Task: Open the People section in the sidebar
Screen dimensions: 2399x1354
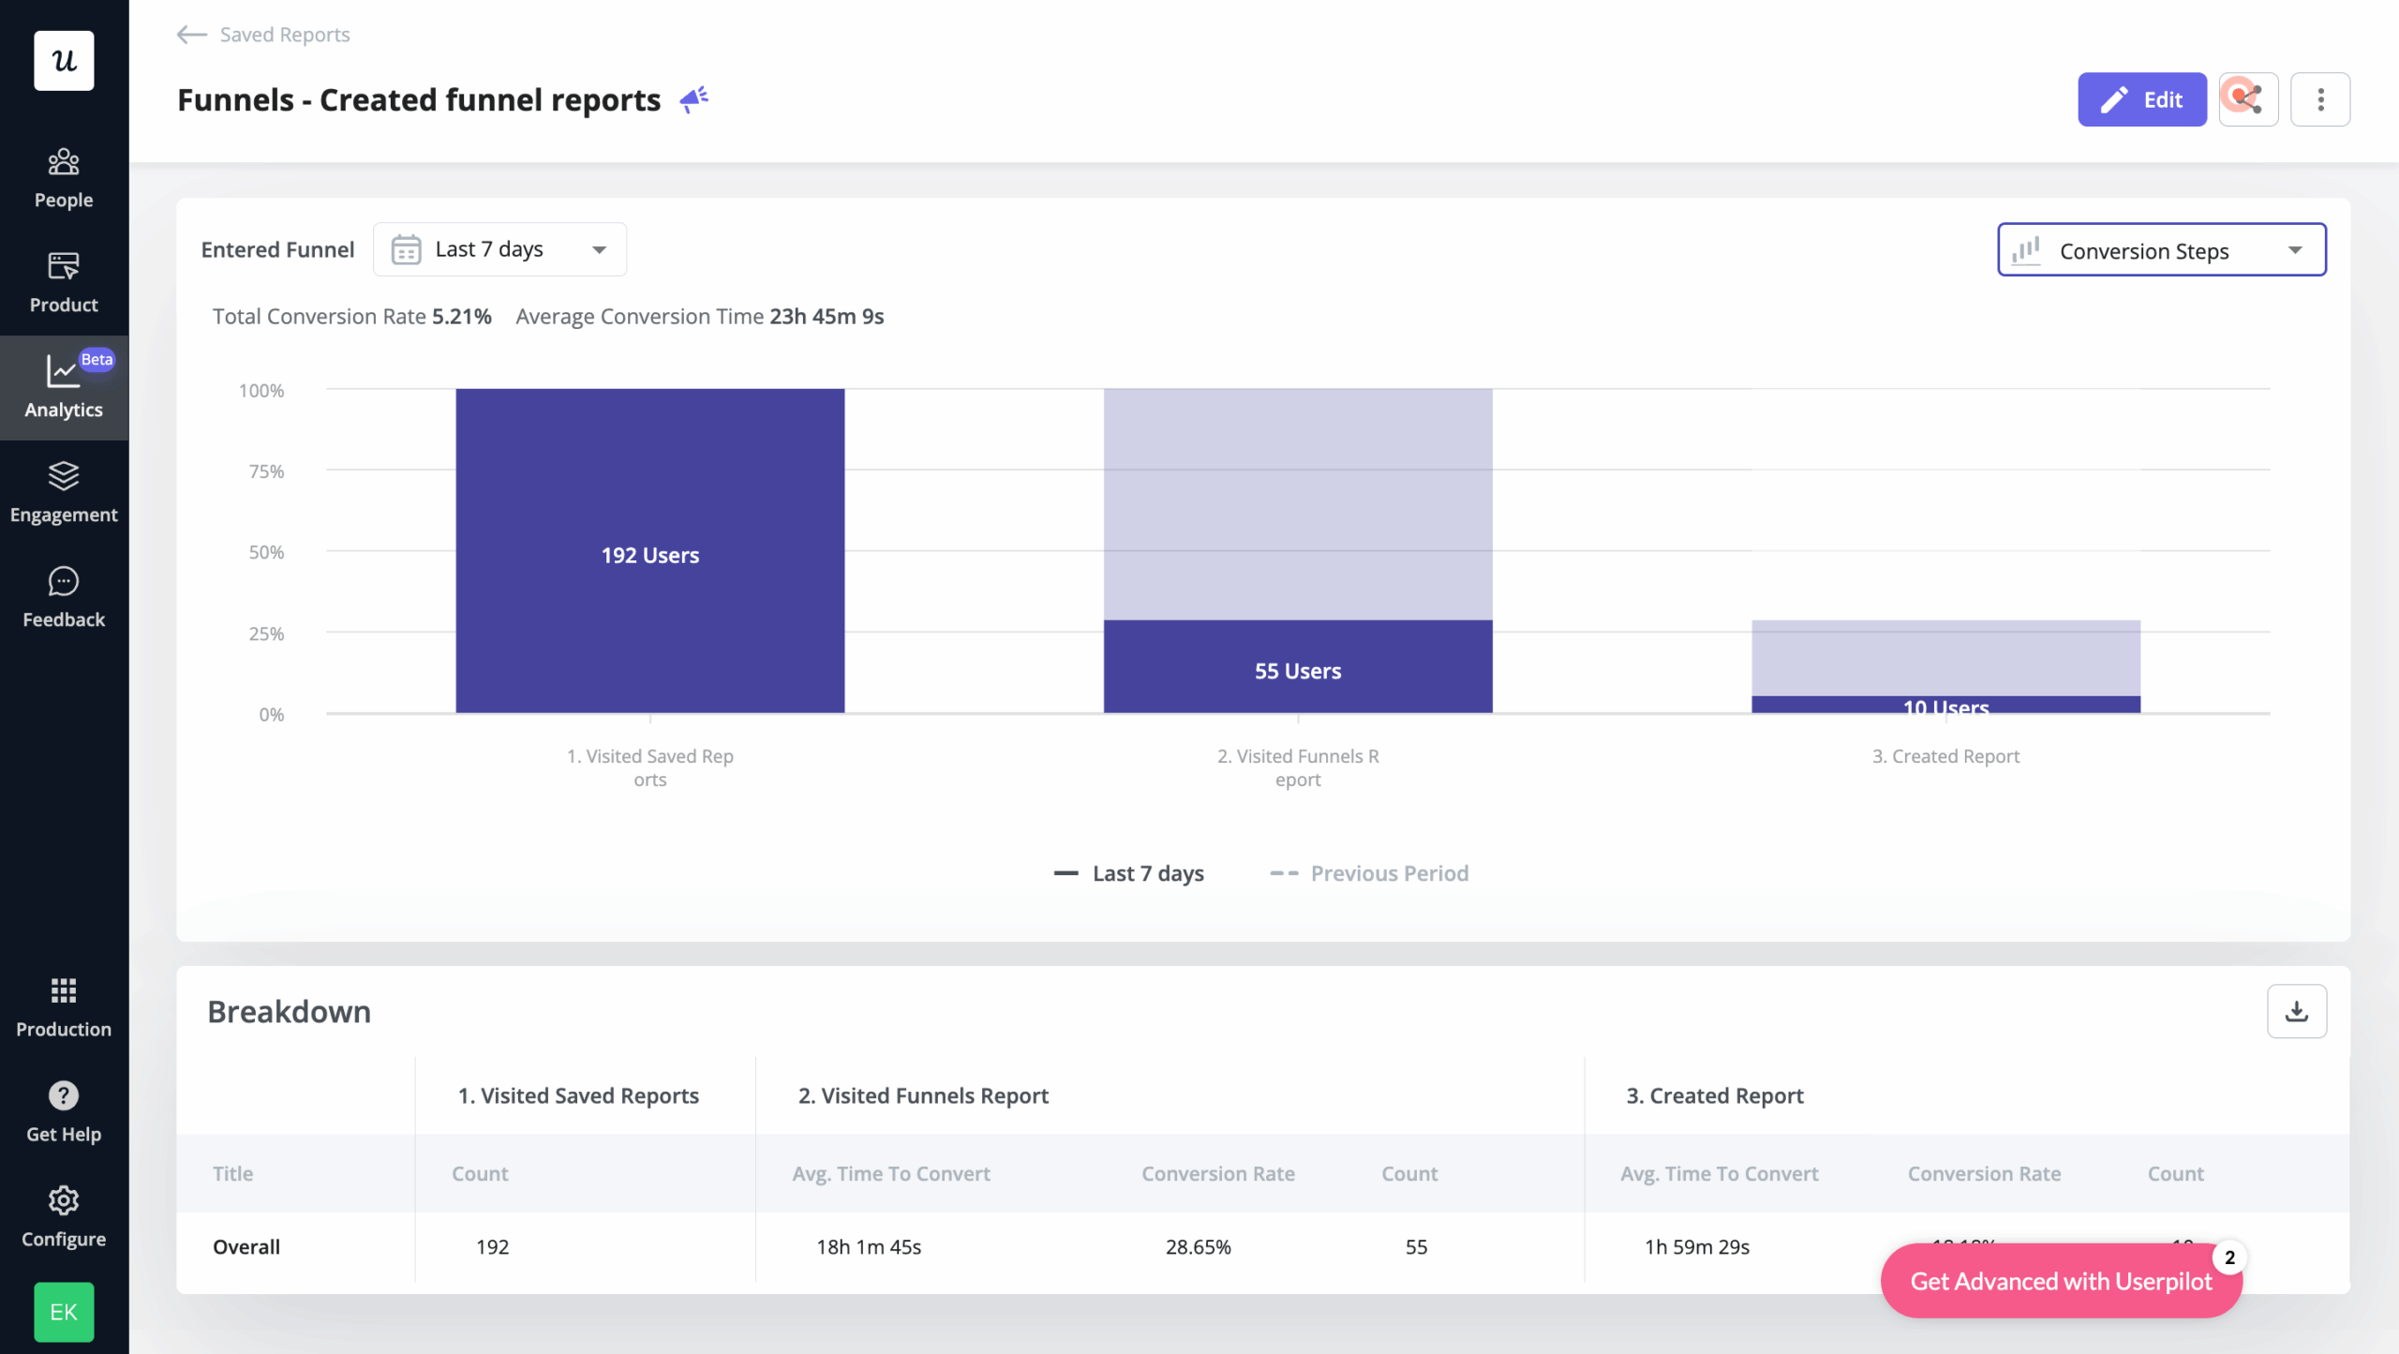Action: 64,176
